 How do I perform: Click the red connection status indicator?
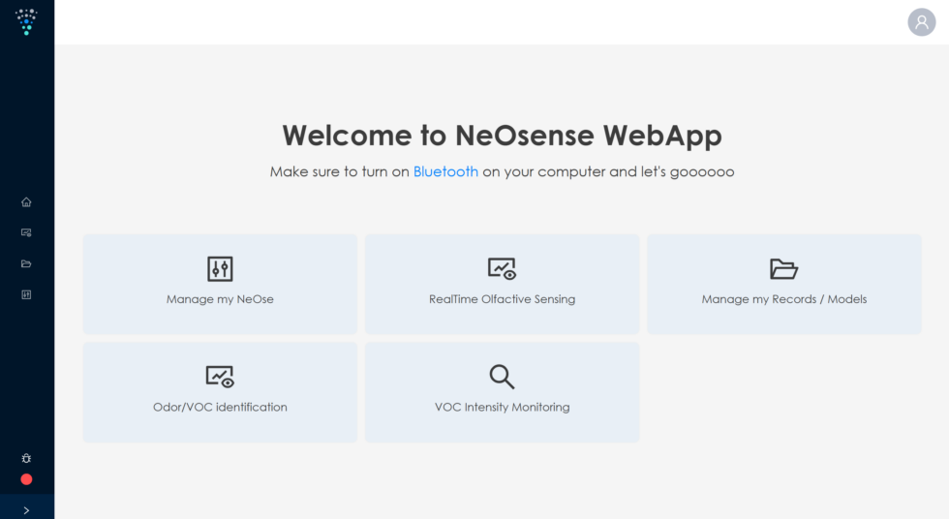[26, 479]
